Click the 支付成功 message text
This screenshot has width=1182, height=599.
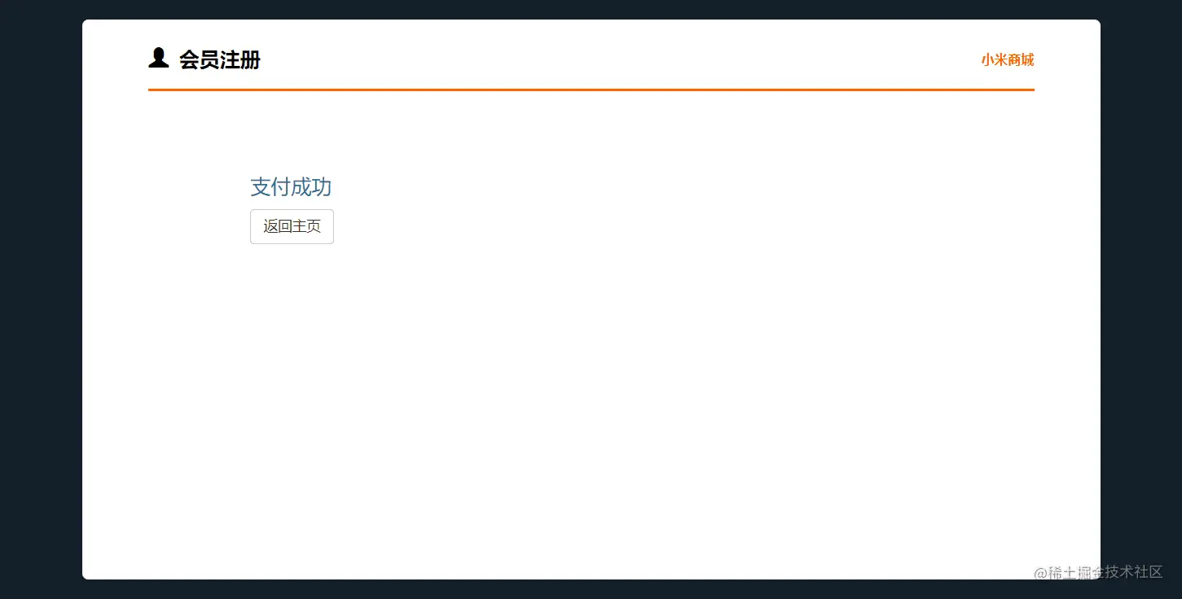click(291, 187)
